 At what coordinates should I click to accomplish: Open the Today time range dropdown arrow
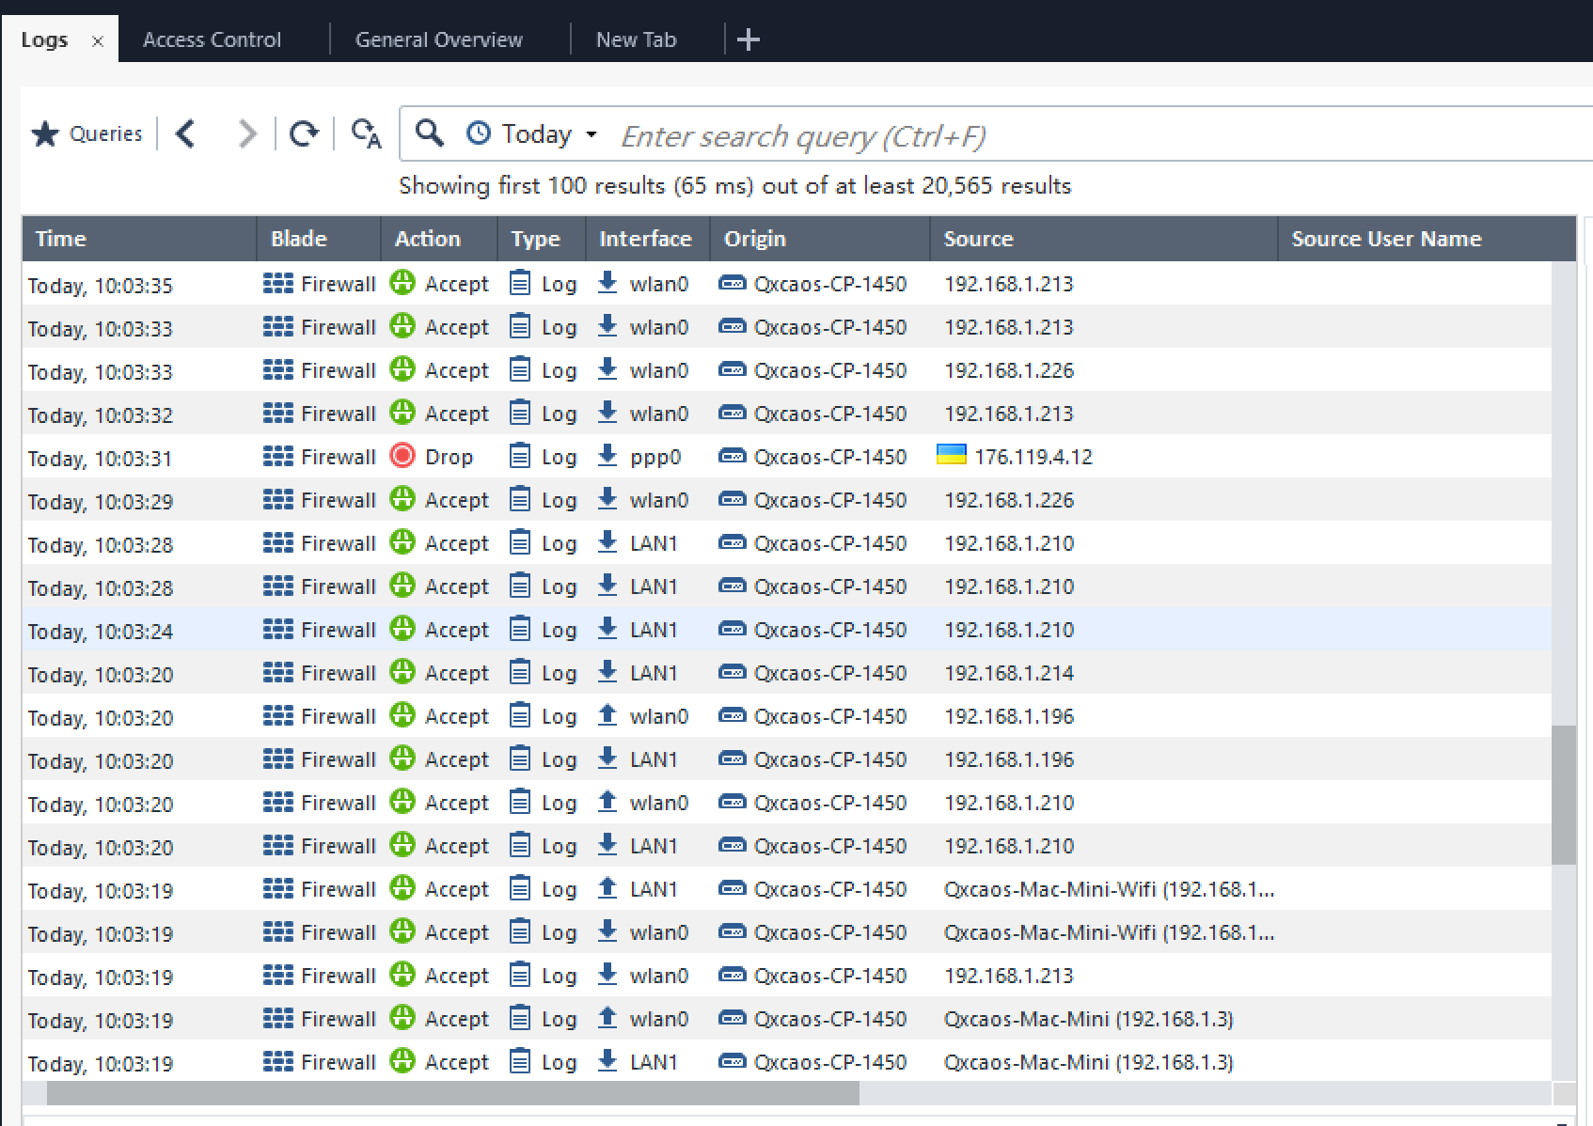pyautogui.click(x=591, y=134)
